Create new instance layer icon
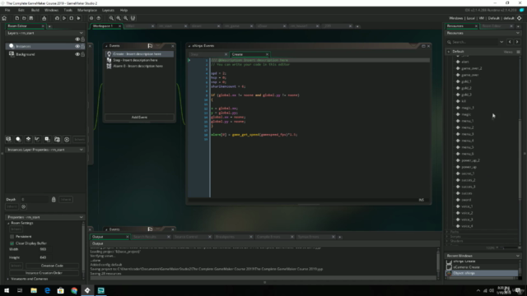Viewport: 527px width, 296px height. coord(18,139)
